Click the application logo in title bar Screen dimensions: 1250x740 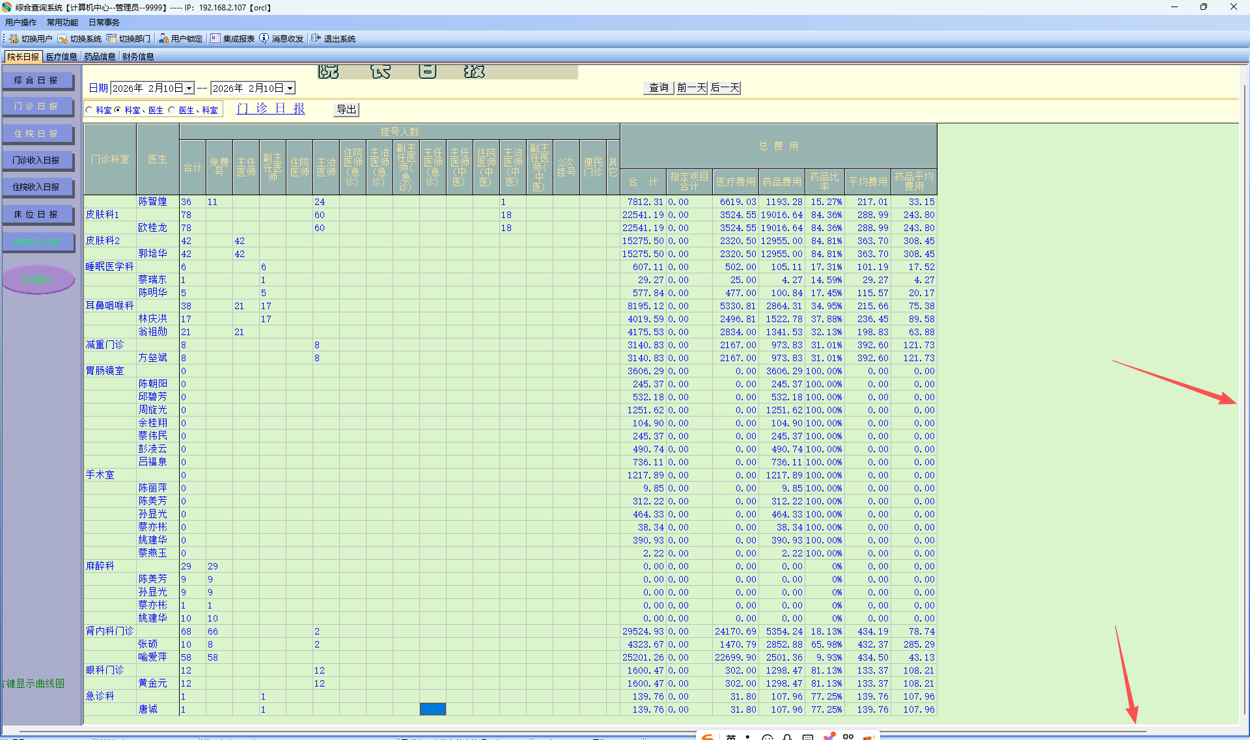pyautogui.click(x=7, y=7)
